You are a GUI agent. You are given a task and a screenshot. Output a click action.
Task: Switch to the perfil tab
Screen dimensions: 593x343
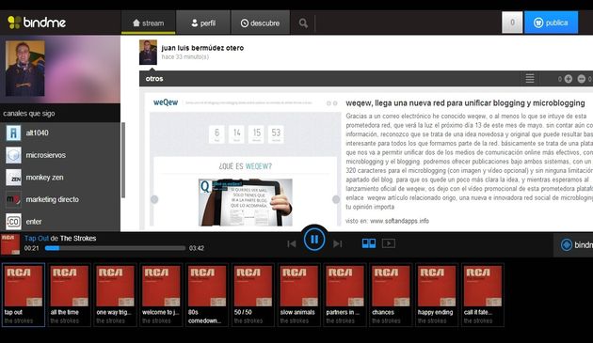[x=203, y=23]
